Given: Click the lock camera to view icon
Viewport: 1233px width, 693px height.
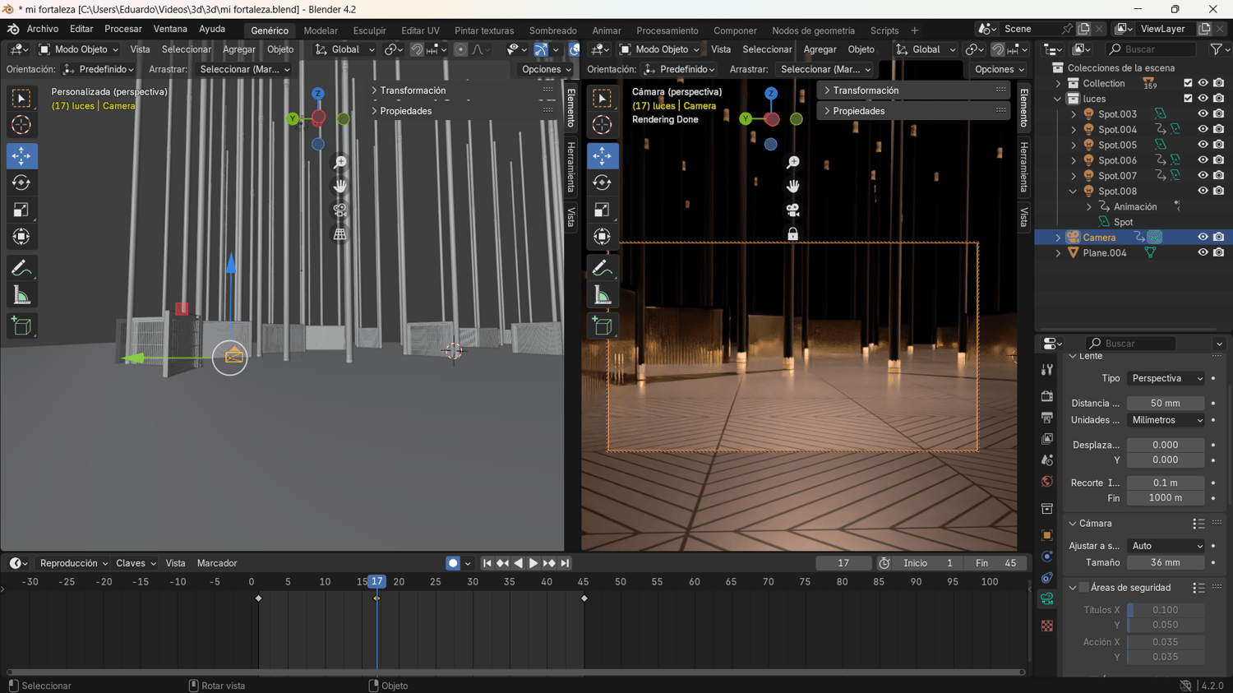Looking at the screenshot, I should [x=792, y=235].
